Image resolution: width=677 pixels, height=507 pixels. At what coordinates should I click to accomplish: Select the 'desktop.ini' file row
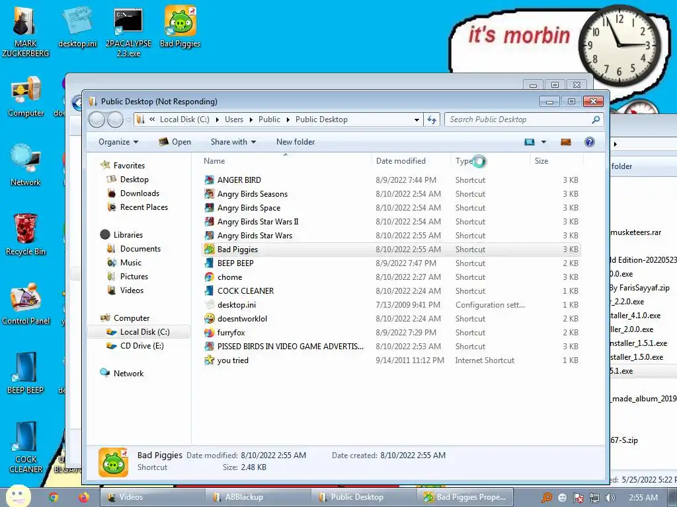point(391,305)
